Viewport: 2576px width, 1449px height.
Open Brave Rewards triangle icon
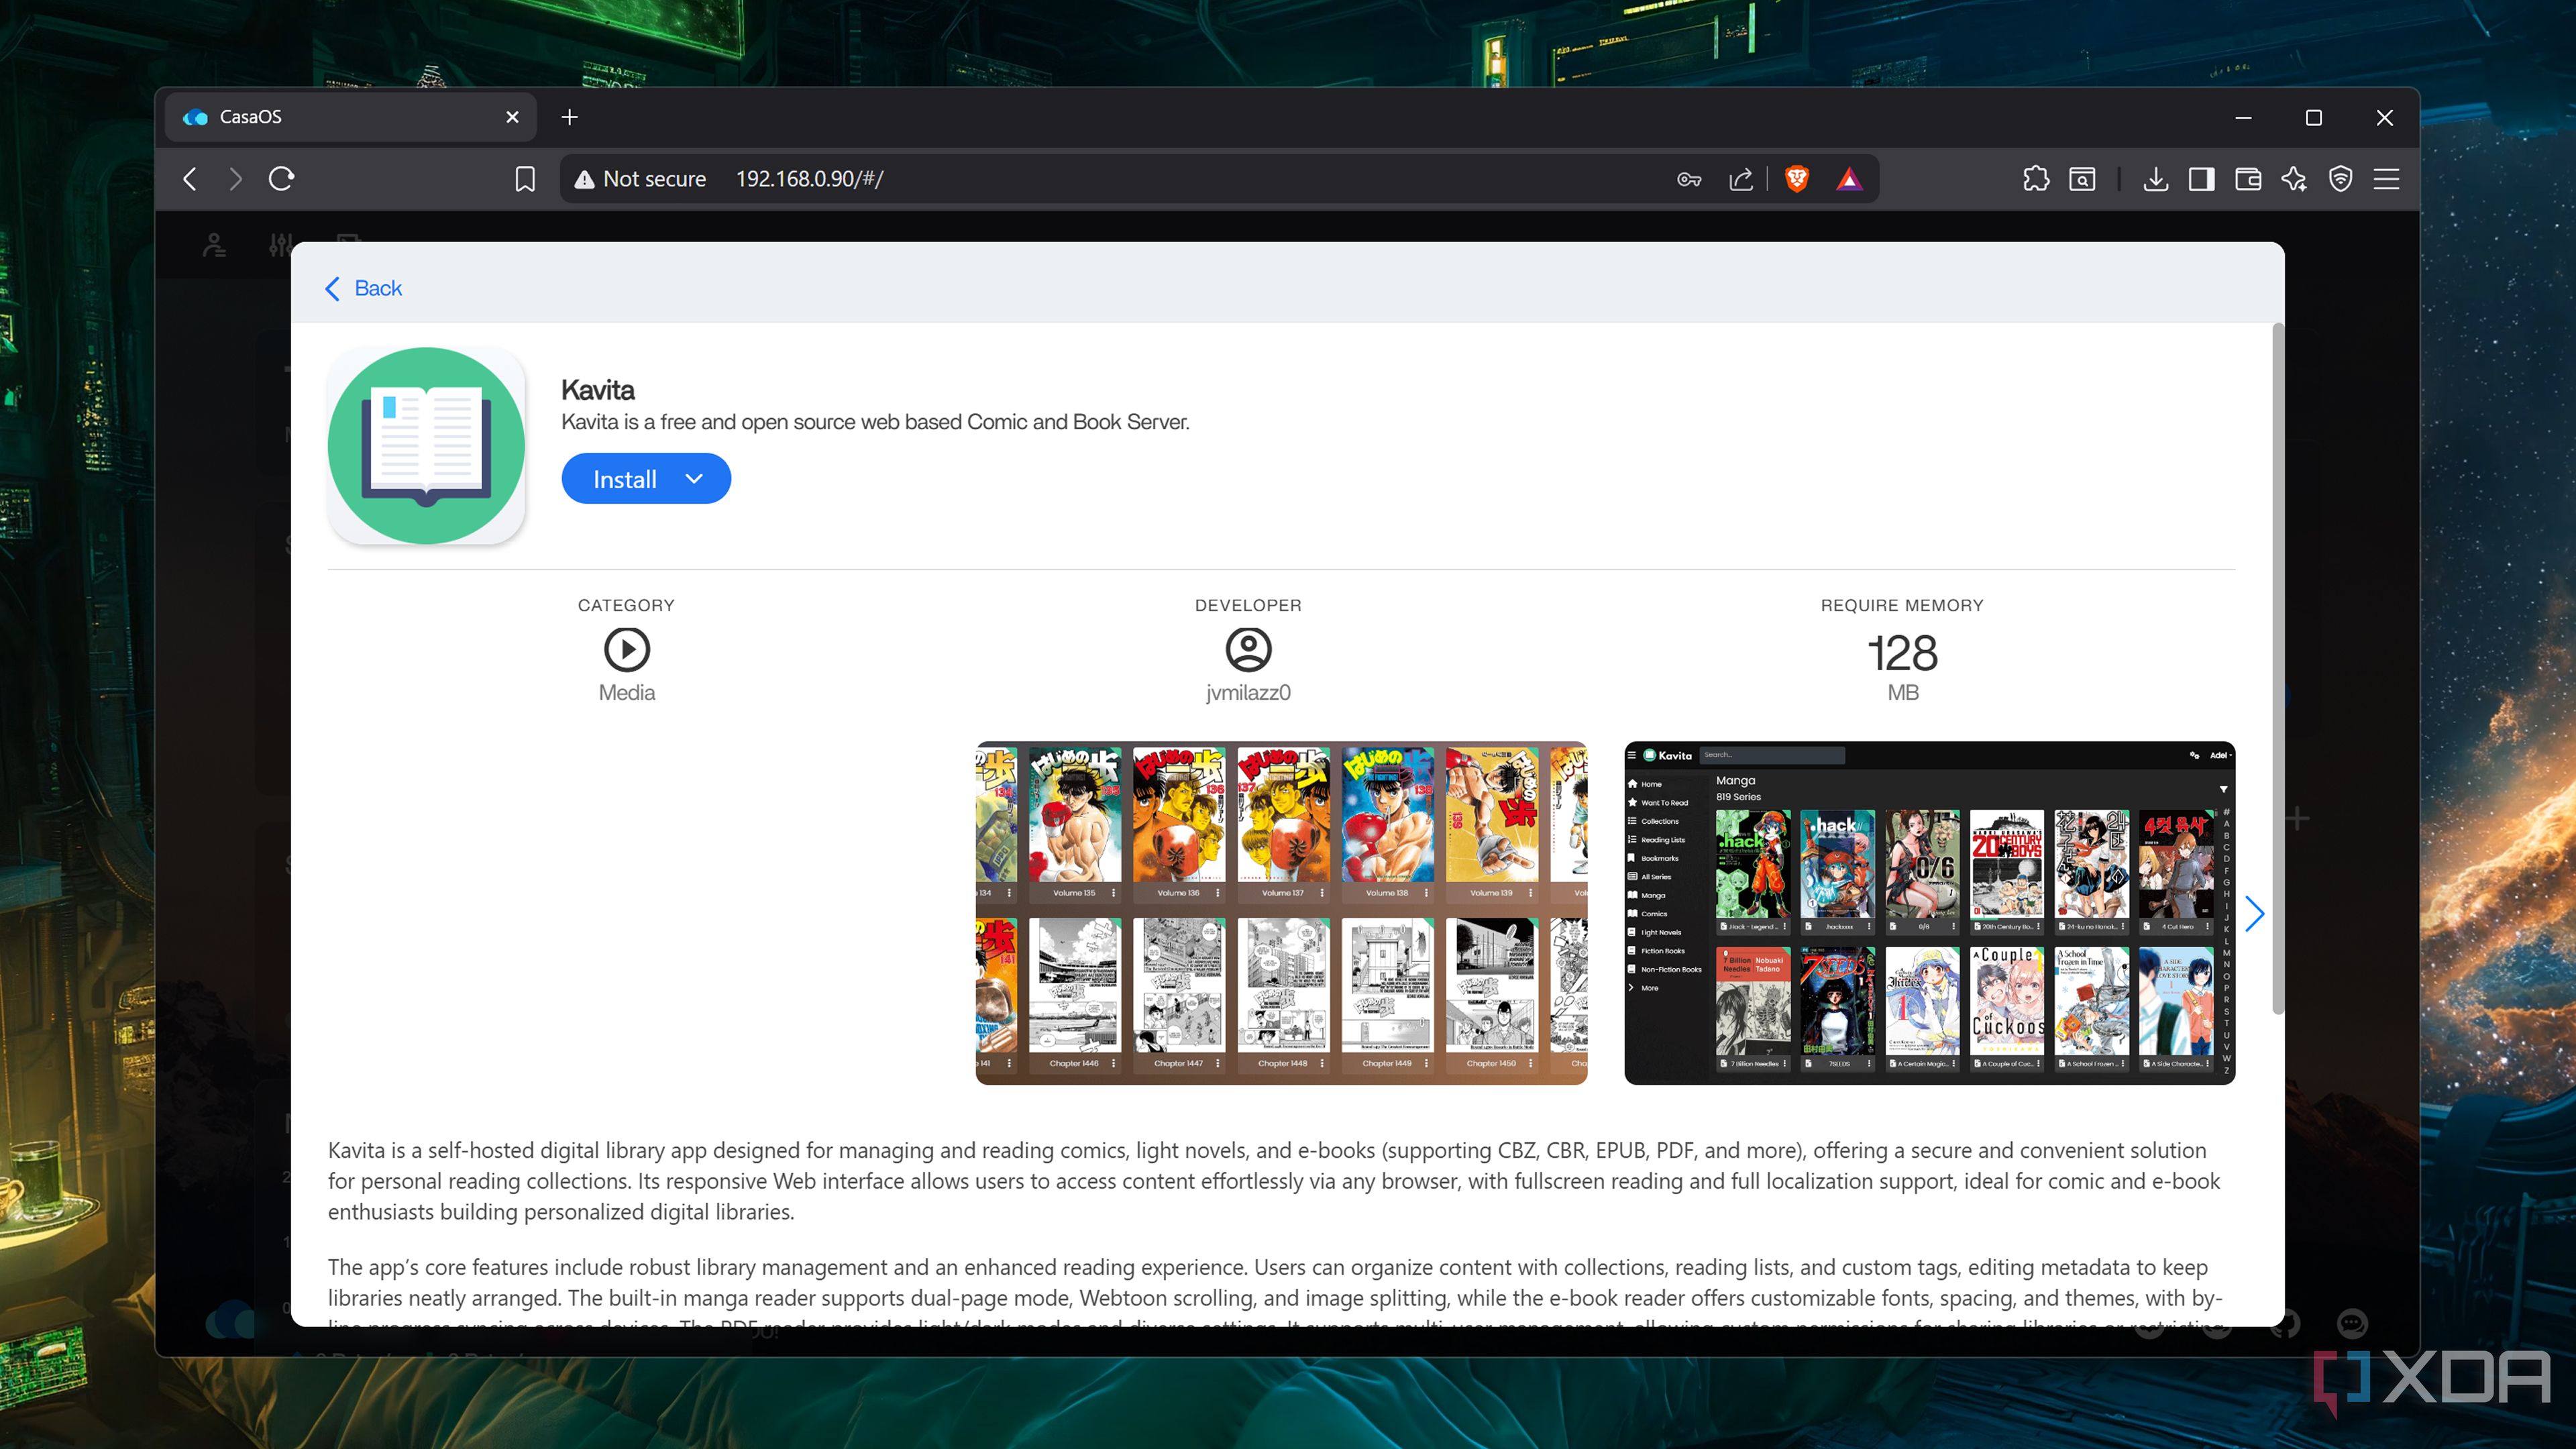click(1849, 179)
